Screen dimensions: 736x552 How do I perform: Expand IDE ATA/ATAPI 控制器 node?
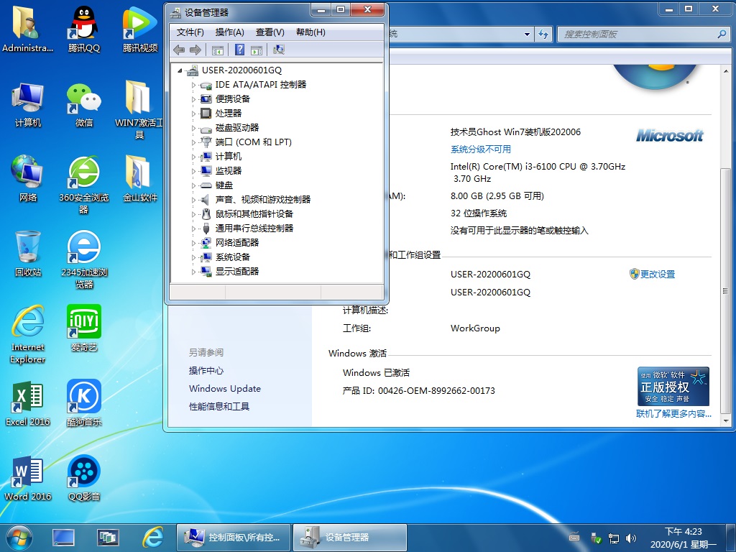[193, 85]
